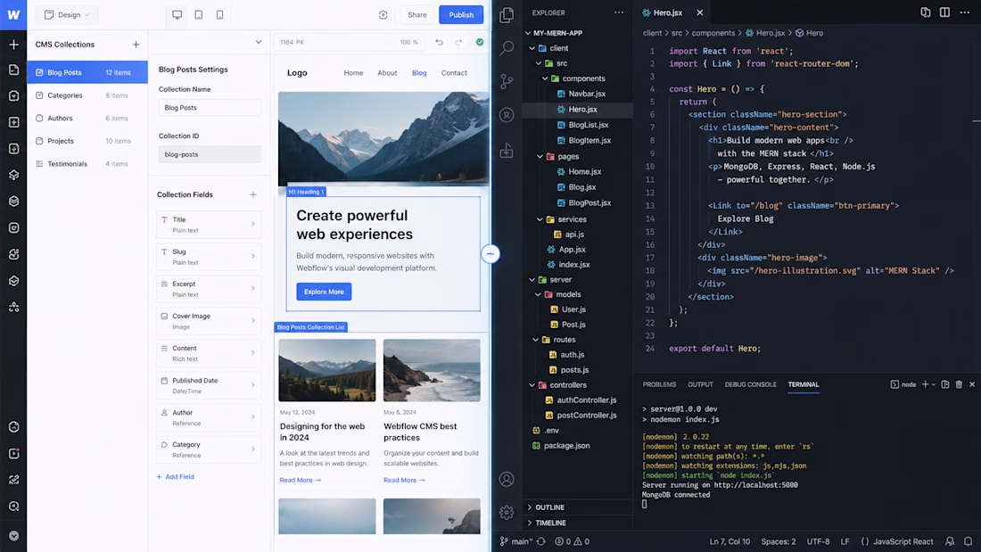Expand the Slug field row

tap(209, 257)
